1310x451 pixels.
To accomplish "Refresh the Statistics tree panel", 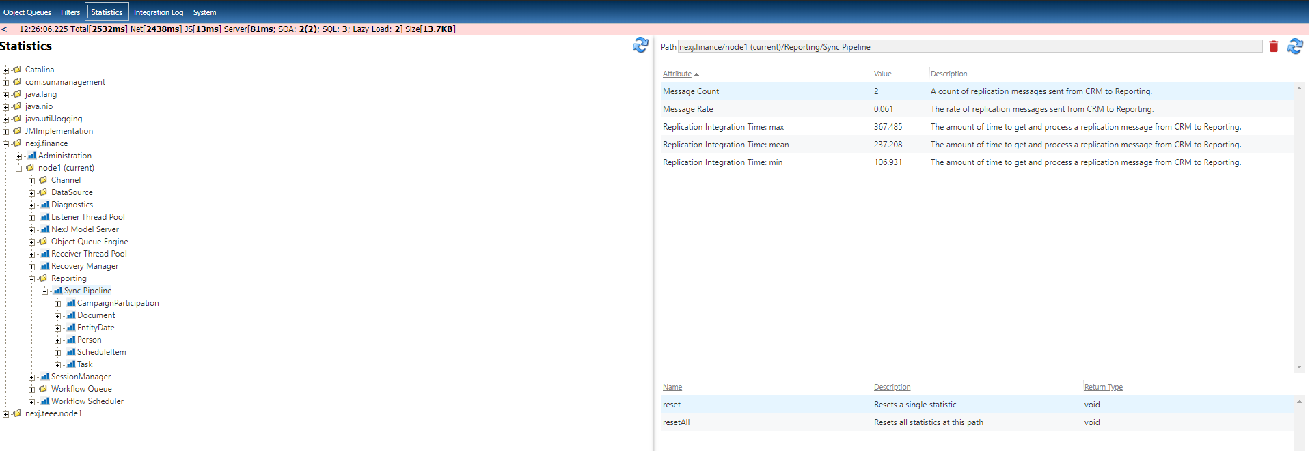I will 640,45.
